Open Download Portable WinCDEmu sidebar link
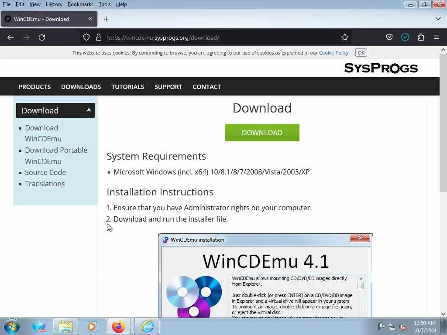Screen dimensions: 447x335 pyautogui.click(x=56, y=156)
